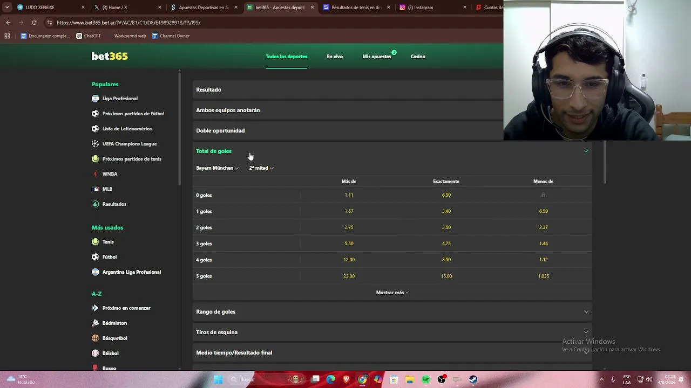
Task: Reload the page with the browser refresh button
Action: [x=34, y=23]
